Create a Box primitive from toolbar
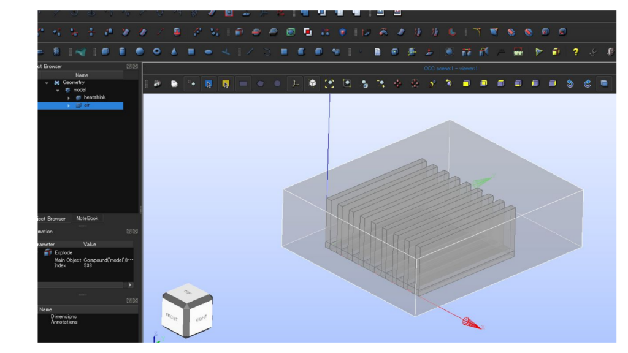 pyautogui.click(x=105, y=52)
